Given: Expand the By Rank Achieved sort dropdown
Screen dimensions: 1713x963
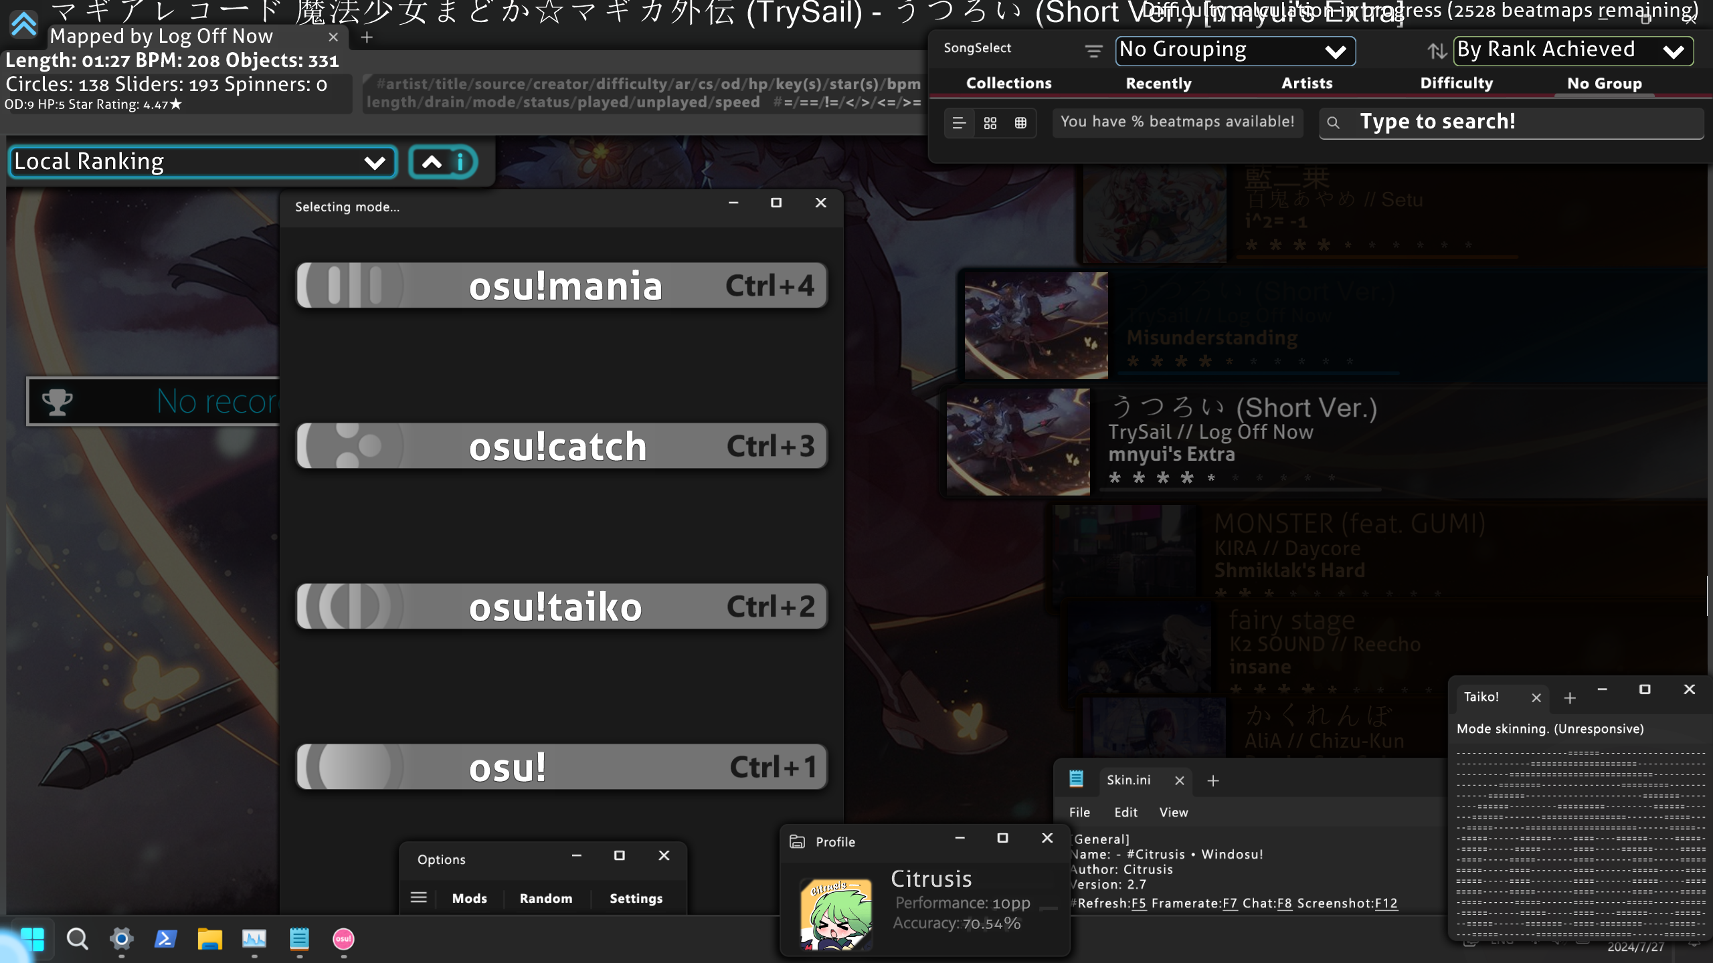Looking at the screenshot, I should [x=1572, y=51].
